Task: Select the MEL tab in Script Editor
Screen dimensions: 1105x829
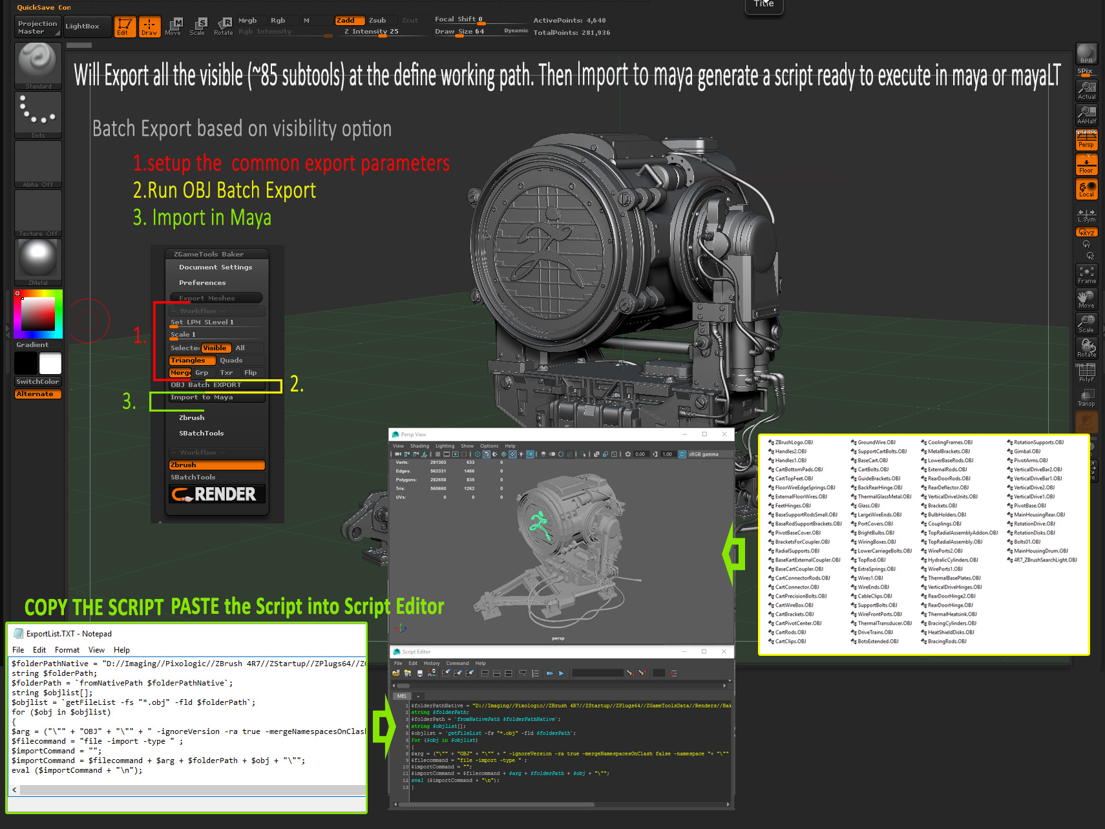Action: tap(402, 696)
